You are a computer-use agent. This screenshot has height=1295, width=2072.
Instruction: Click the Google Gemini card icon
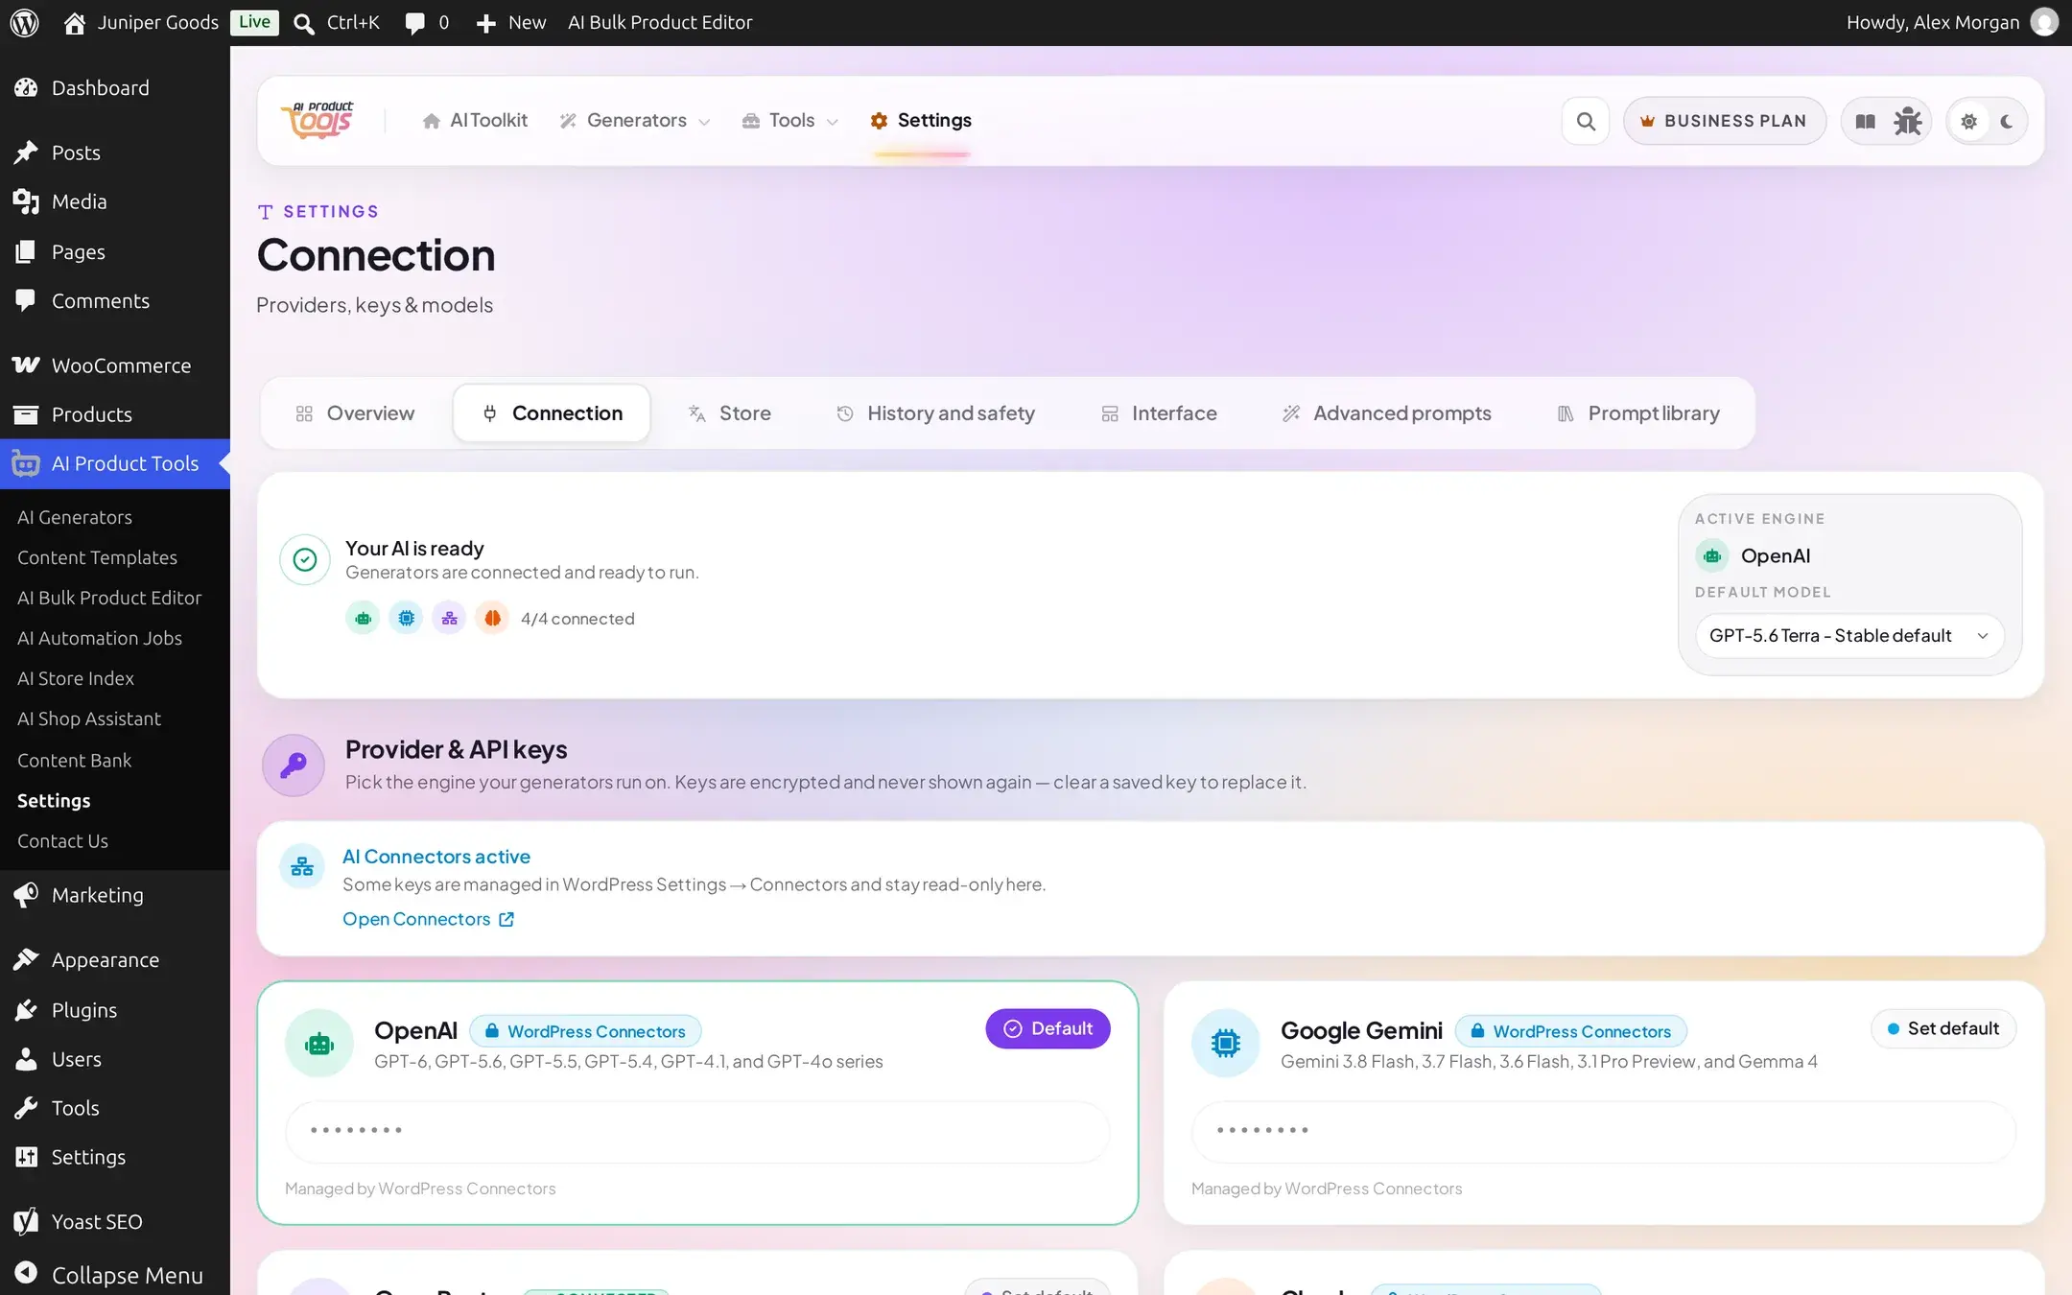(x=1226, y=1044)
